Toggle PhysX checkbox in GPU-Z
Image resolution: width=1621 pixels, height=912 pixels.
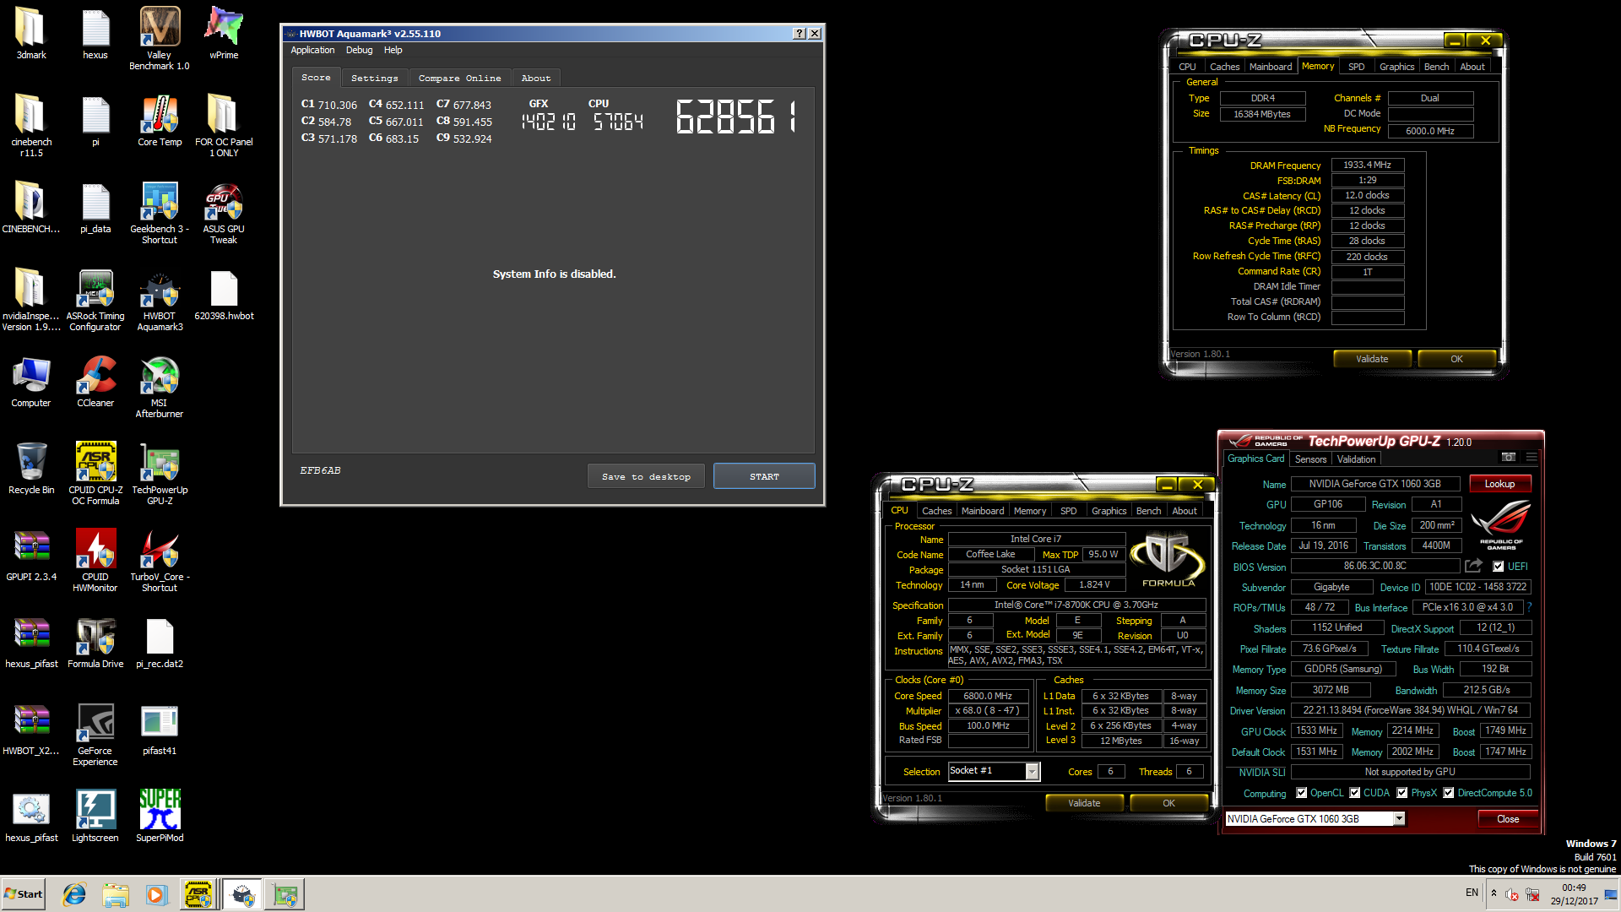click(x=1402, y=793)
